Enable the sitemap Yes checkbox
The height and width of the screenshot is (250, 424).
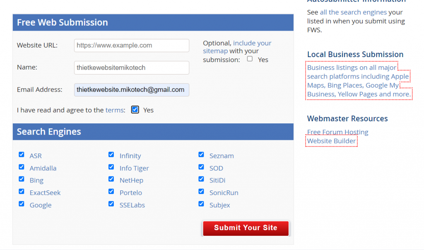point(250,59)
